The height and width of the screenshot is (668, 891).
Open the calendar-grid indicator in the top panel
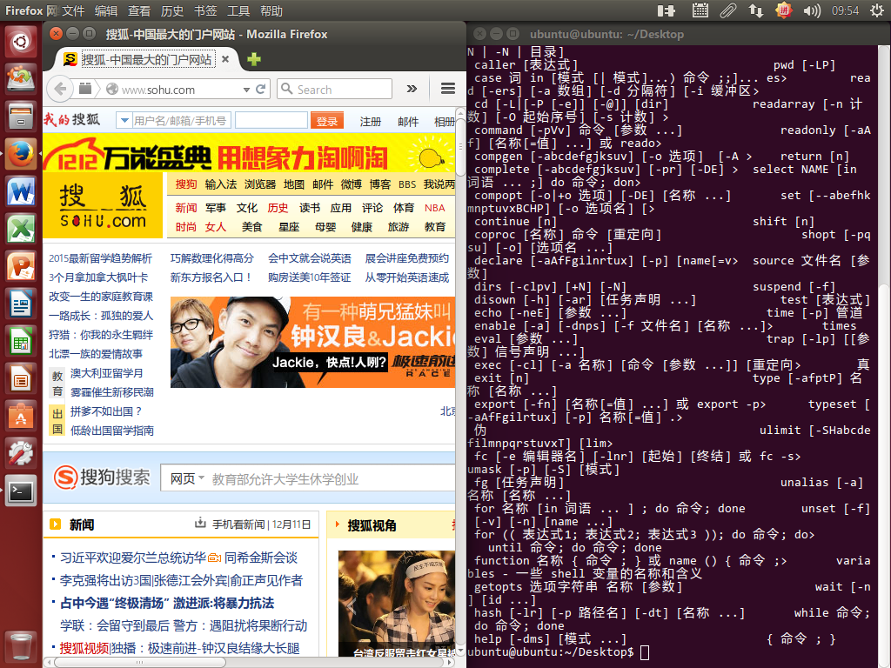click(x=700, y=10)
